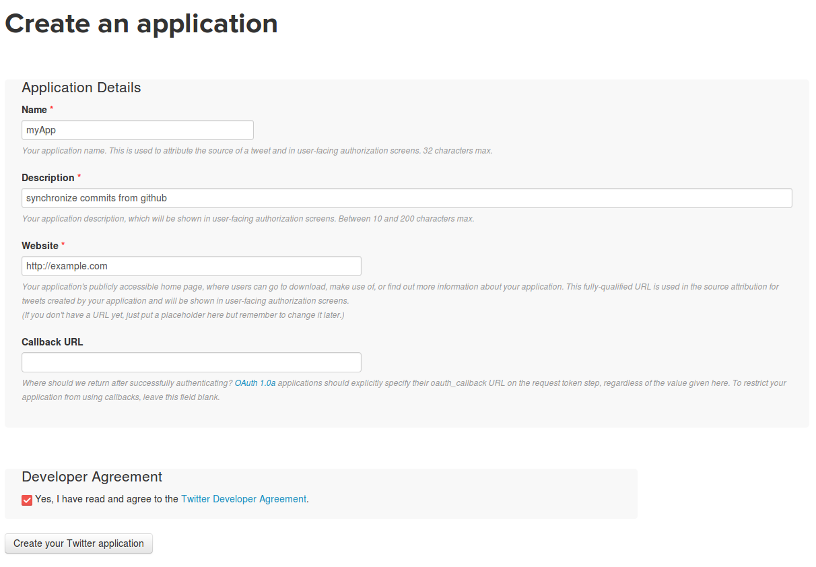Uncheck the Developer Agreement checkbox
816x567 pixels.
(27, 500)
